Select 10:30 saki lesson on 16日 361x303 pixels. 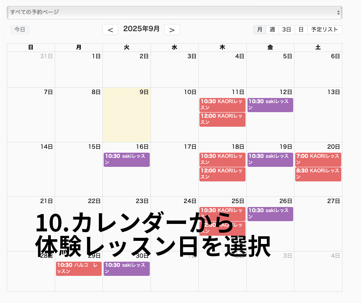click(x=127, y=159)
